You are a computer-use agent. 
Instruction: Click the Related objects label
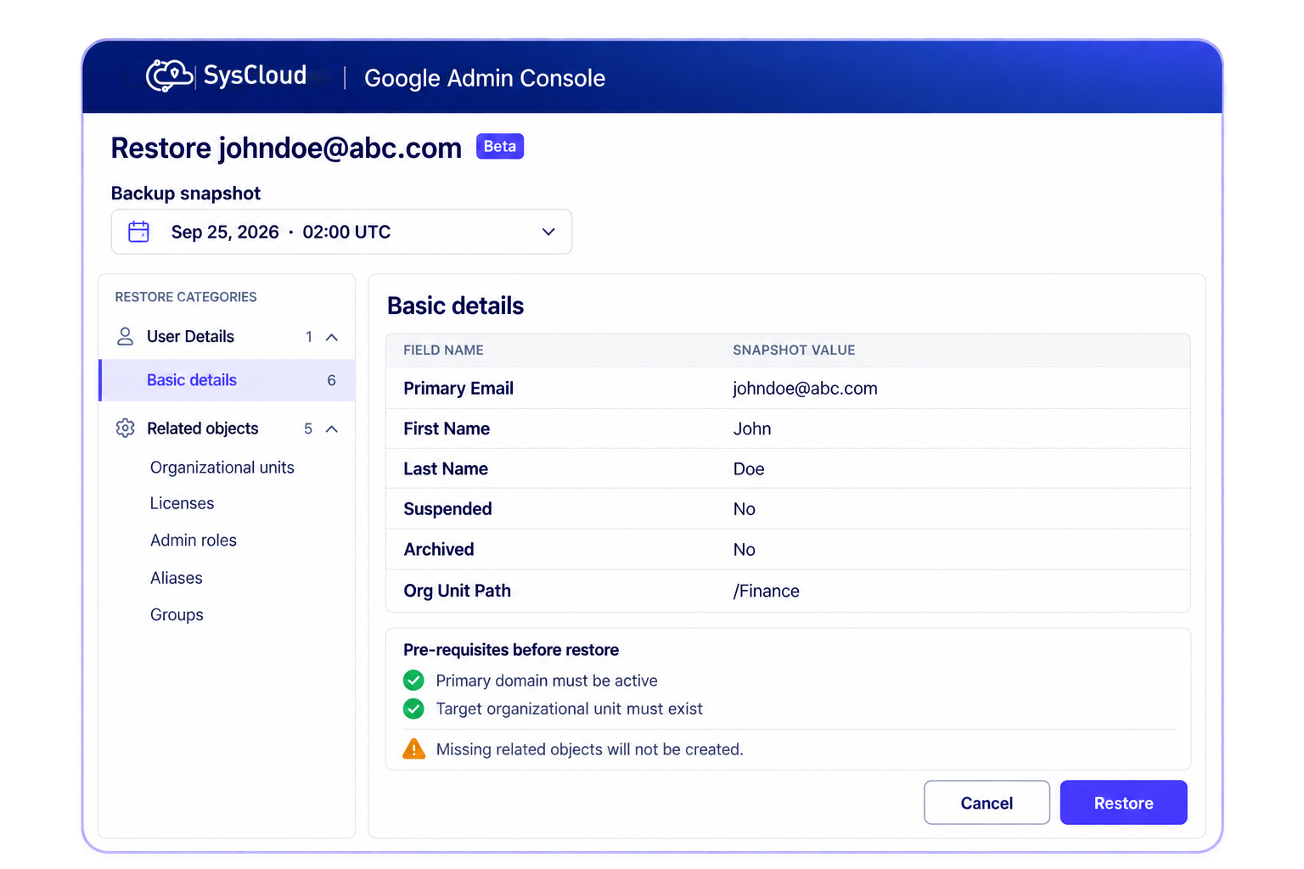202,429
